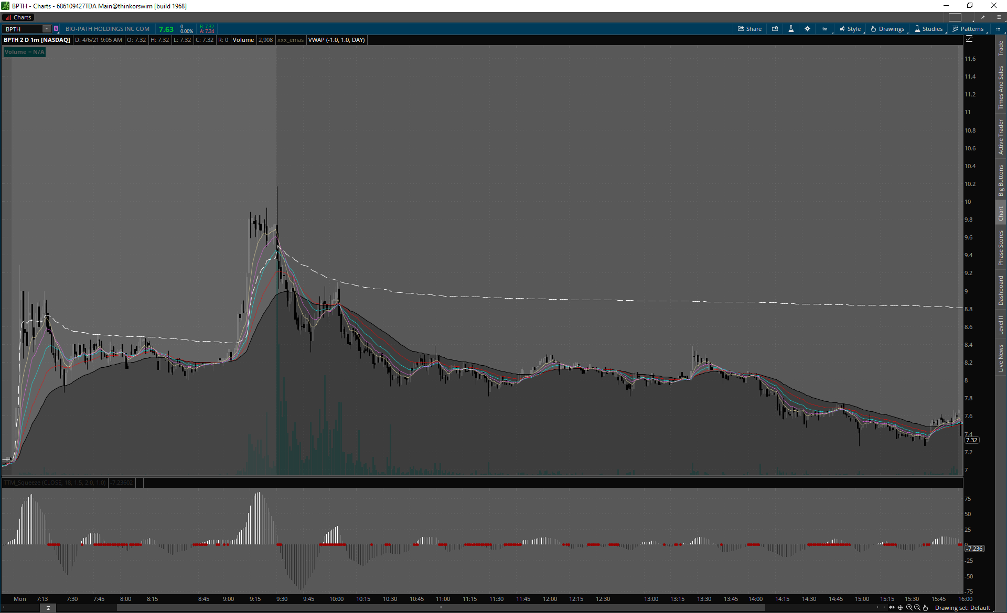This screenshot has width=1007, height=613.
Task: Click the Volume = N/A label
Action: [x=24, y=52]
